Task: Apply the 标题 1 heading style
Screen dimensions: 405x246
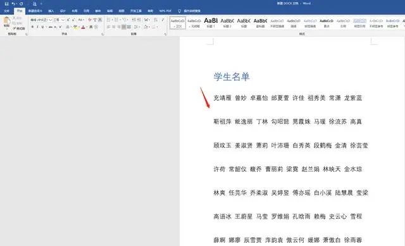Action: [211, 23]
